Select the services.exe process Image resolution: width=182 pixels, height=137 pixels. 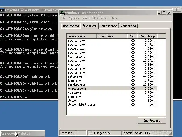tap(112, 84)
